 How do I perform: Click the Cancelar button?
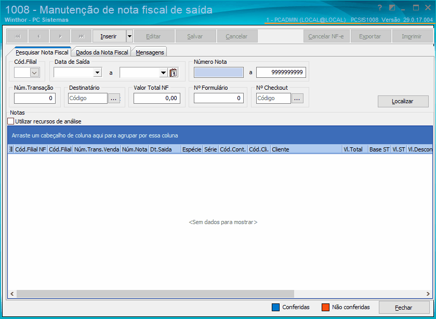(x=236, y=36)
